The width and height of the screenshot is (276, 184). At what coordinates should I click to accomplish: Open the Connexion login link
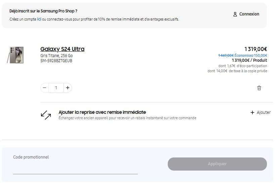249,14
